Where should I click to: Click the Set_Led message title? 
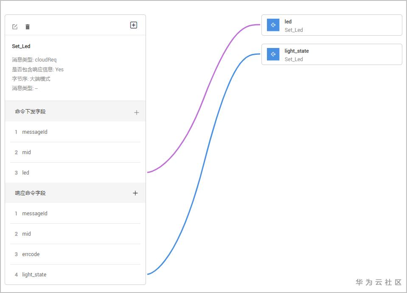click(21, 46)
